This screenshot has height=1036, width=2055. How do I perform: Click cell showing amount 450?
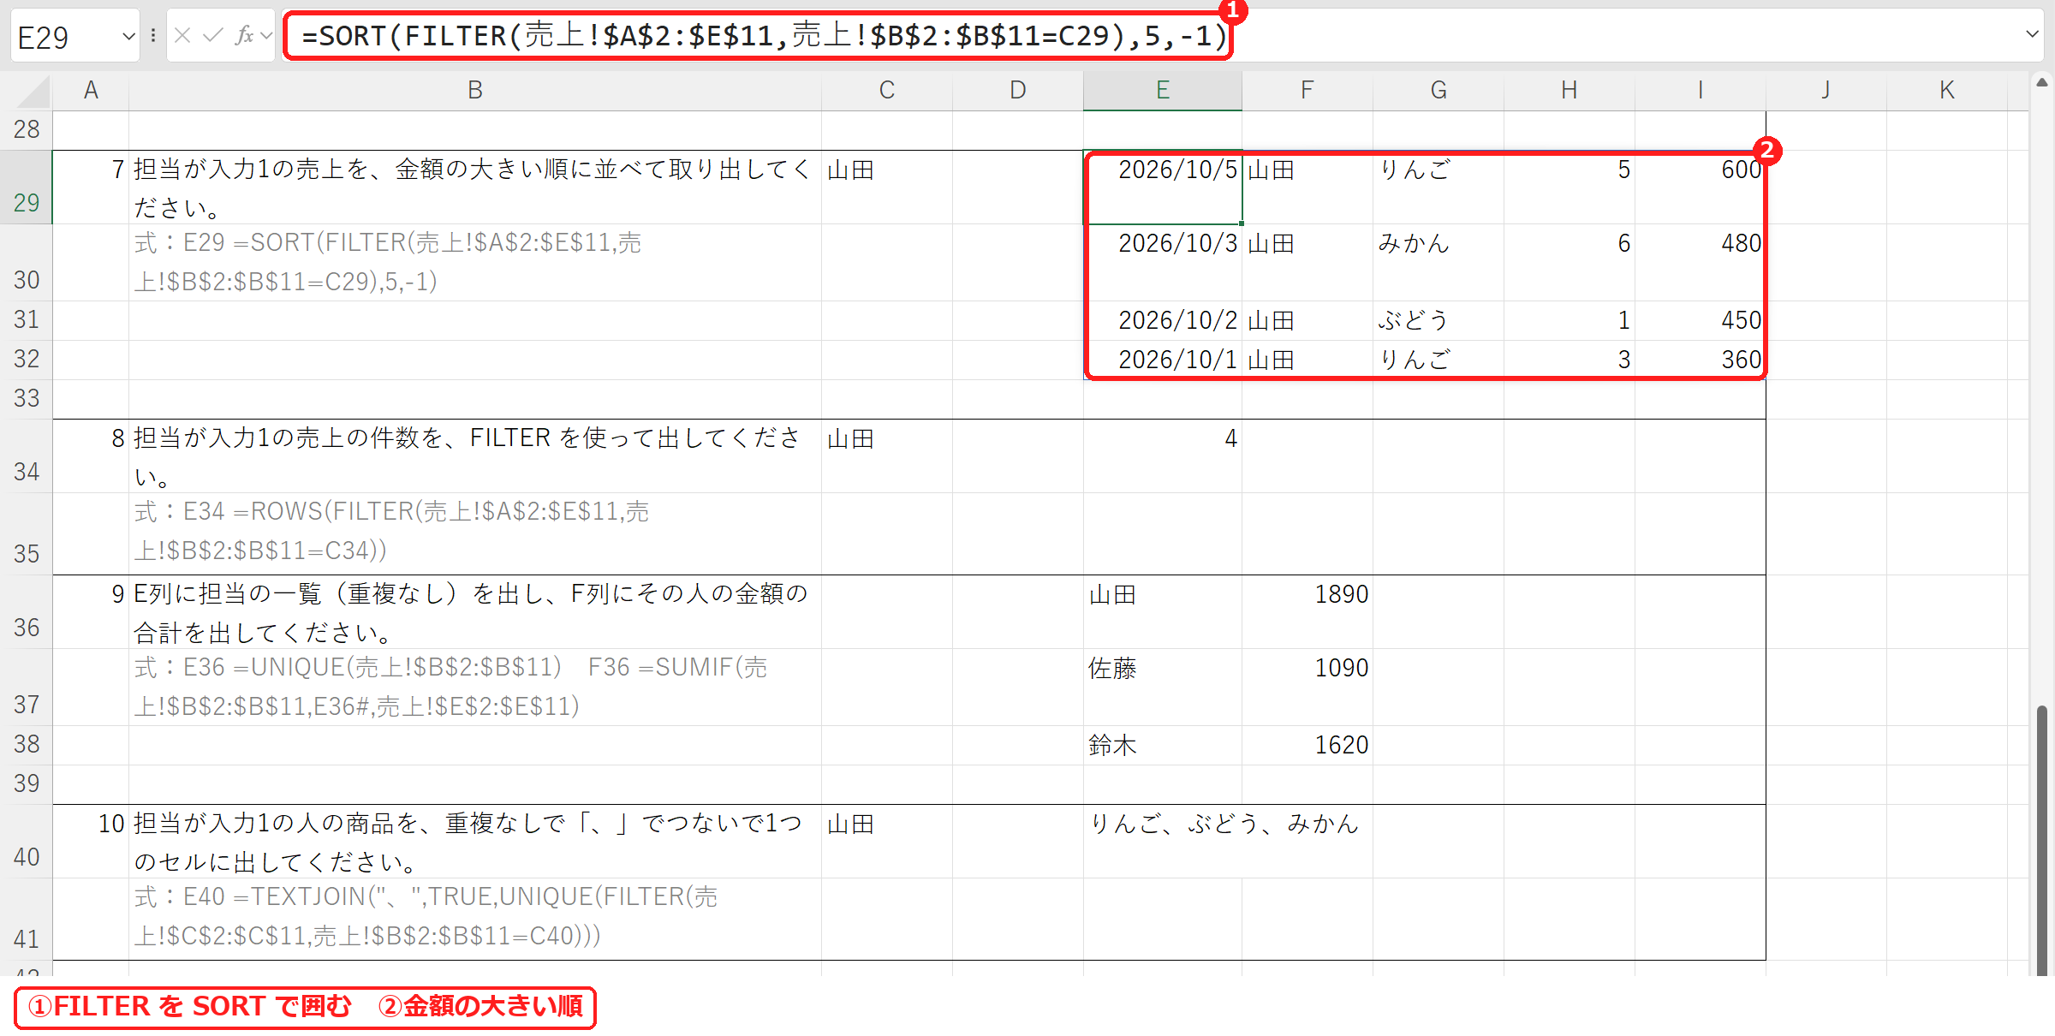point(1701,321)
